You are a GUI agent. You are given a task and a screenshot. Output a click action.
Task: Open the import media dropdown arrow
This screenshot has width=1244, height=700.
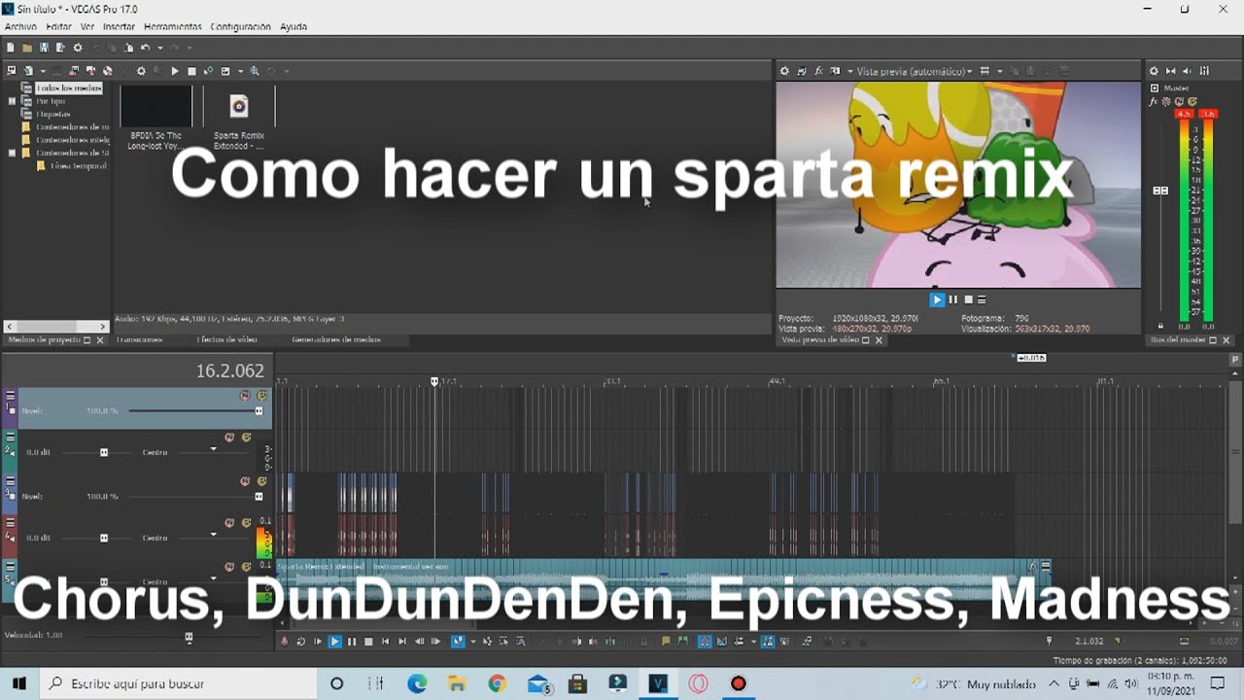(42, 71)
